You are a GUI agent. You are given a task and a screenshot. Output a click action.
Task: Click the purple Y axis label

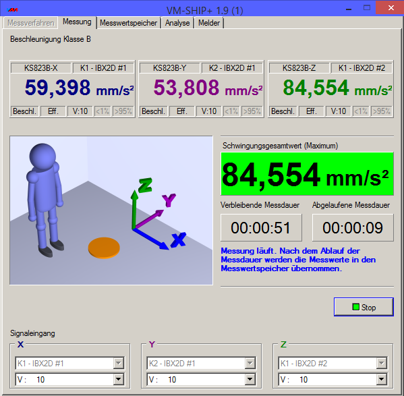point(169,200)
